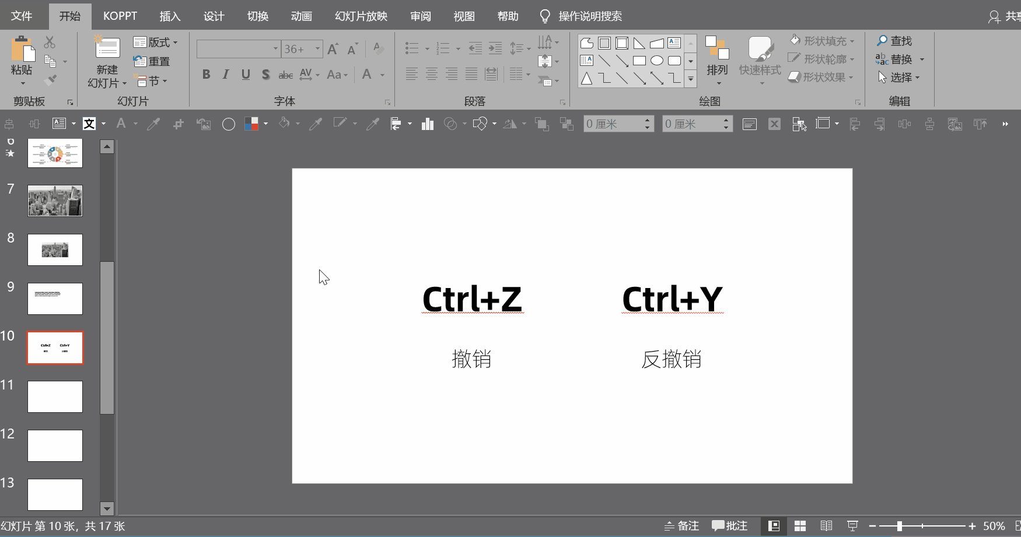
Task: Select slide 7 thumbnail with city photo
Action: coord(55,201)
